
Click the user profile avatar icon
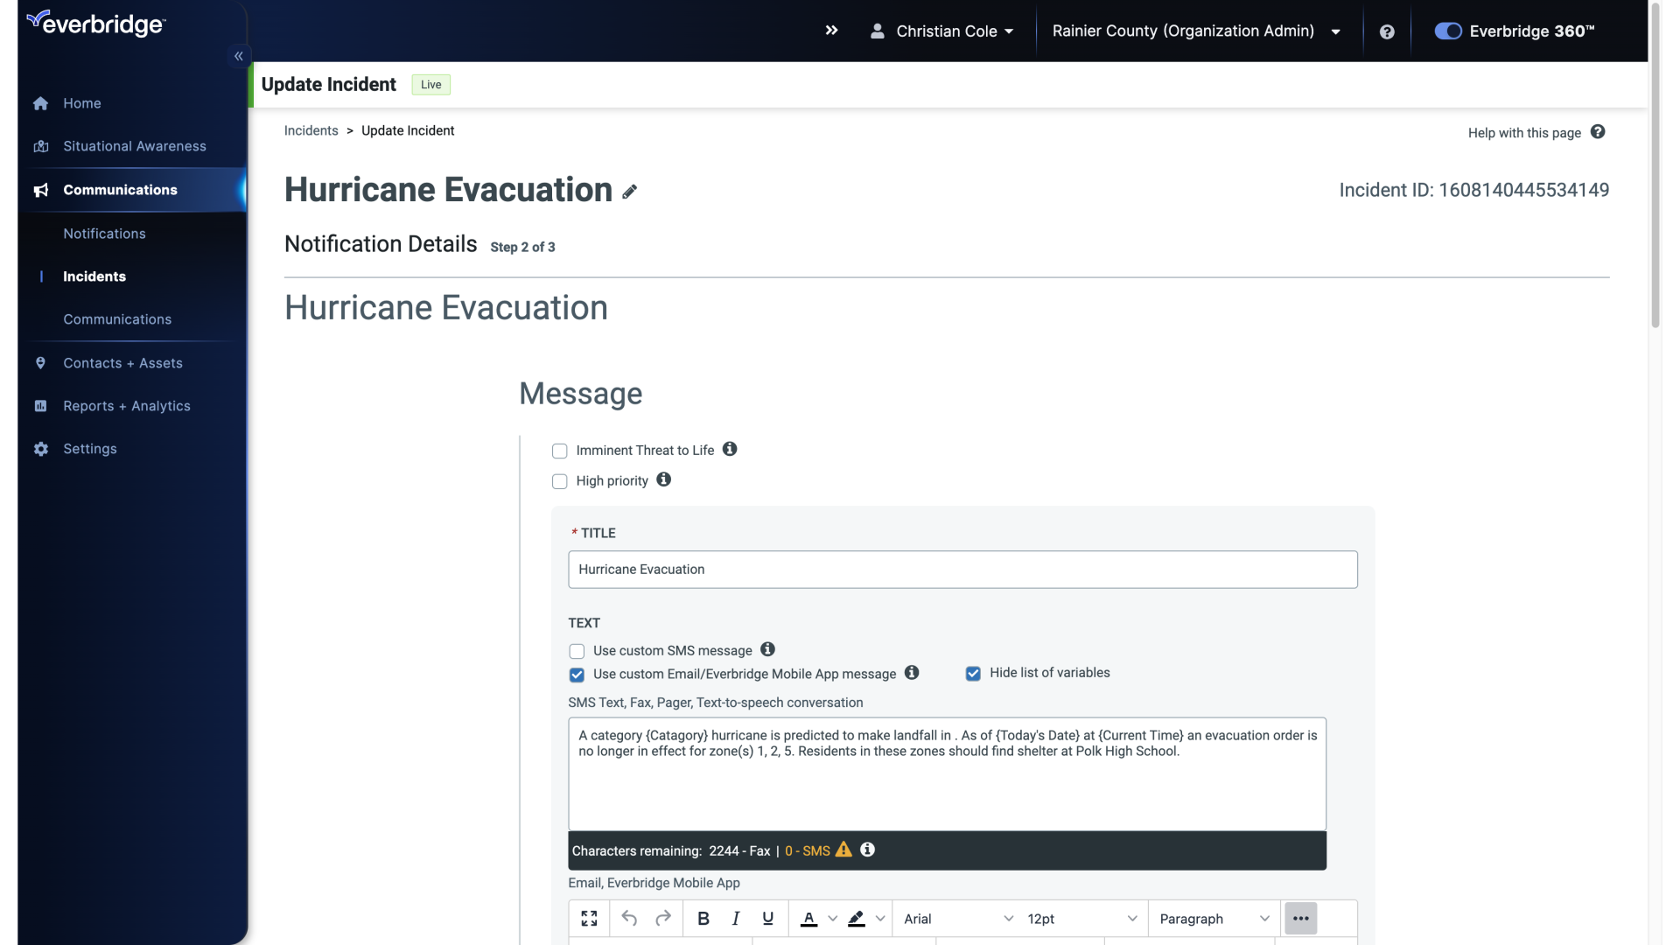click(877, 31)
